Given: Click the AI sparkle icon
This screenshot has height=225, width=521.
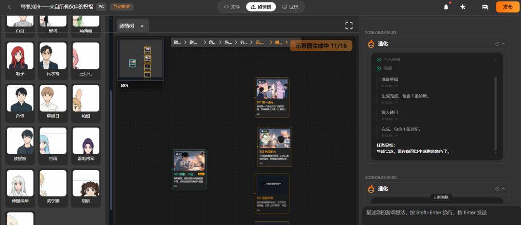Looking at the screenshot, I should tap(463, 7).
